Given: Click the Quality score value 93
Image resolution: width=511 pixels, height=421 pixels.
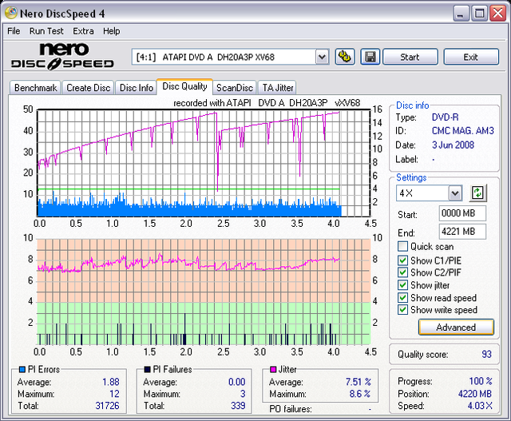Looking at the screenshot, I should (486, 354).
